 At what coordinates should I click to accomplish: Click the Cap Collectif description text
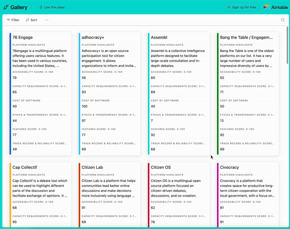click(x=40, y=188)
